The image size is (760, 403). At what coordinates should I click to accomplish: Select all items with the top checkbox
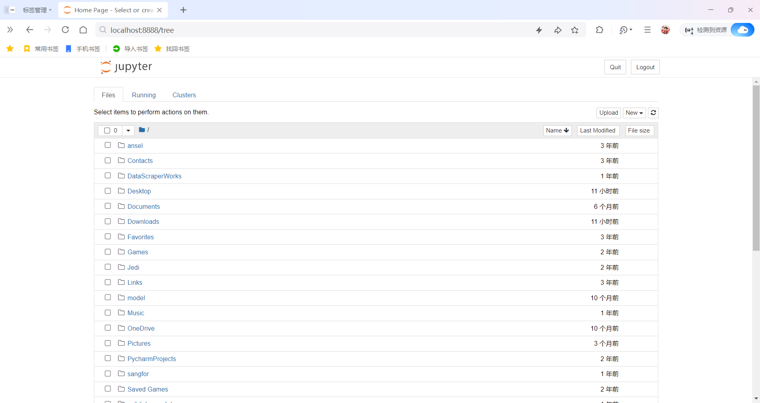[x=106, y=131]
